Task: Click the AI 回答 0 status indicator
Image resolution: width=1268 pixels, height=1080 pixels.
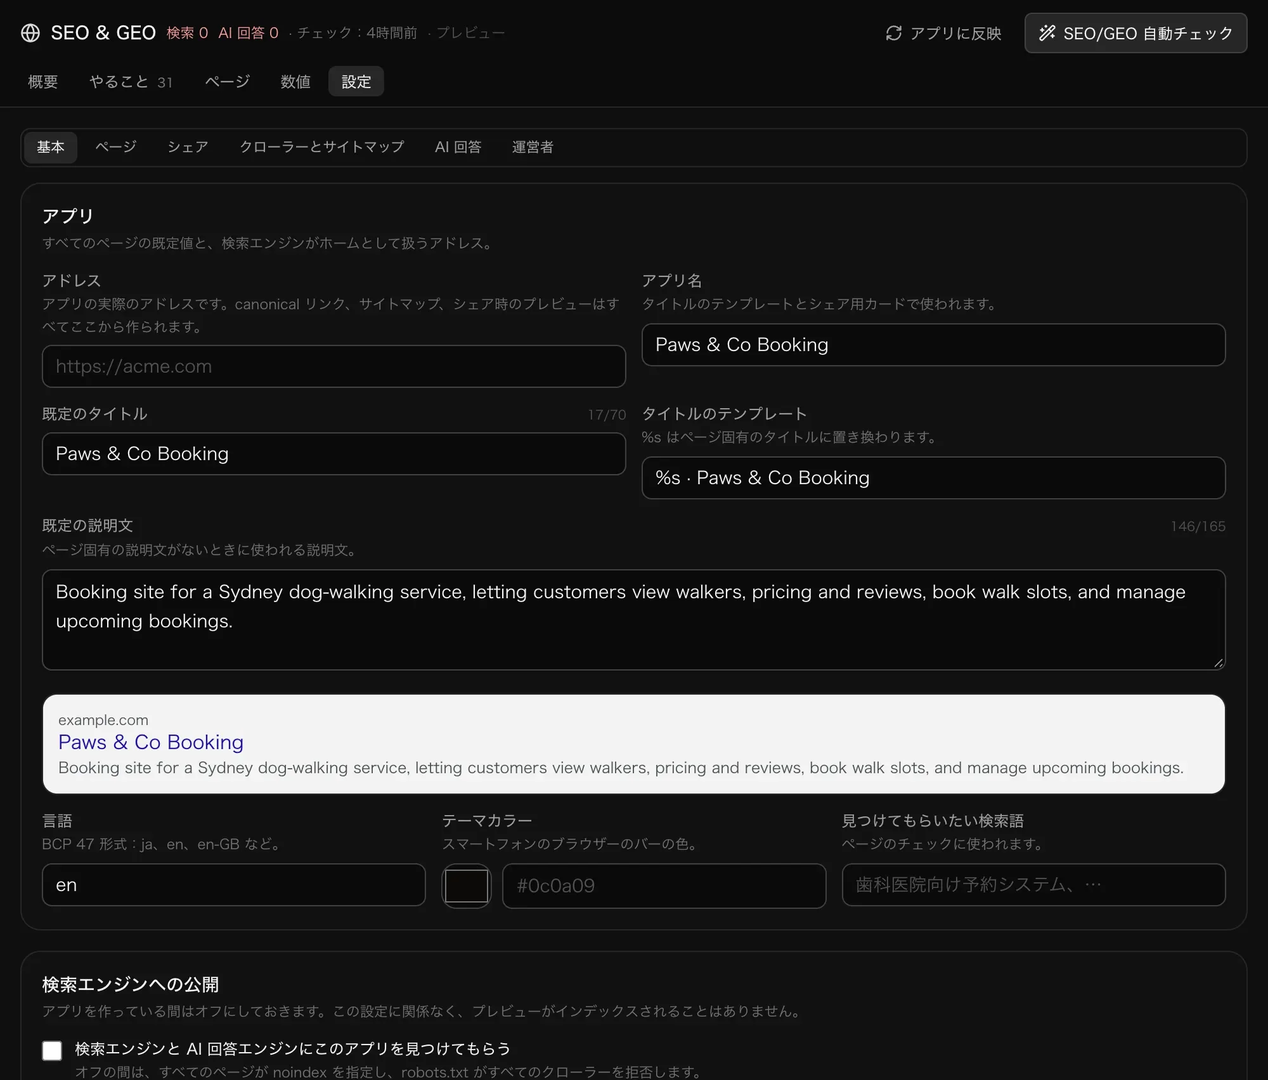Action: pyautogui.click(x=249, y=33)
